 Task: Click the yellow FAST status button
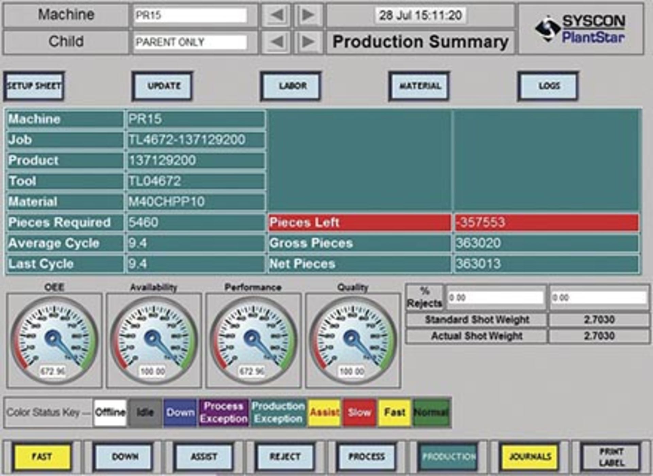(x=43, y=457)
